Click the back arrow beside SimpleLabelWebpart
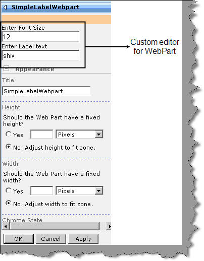Image resolution: width=204 pixels, height=261 pixels. coord(5,7)
